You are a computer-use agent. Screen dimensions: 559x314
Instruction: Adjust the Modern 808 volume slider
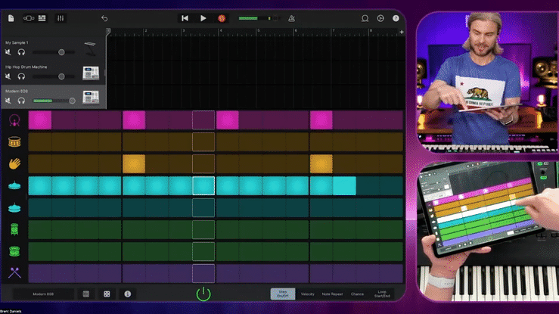click(x=73, y=101)
